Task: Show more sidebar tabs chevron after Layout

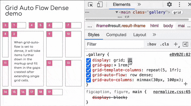Action: [x=154, y=35]
